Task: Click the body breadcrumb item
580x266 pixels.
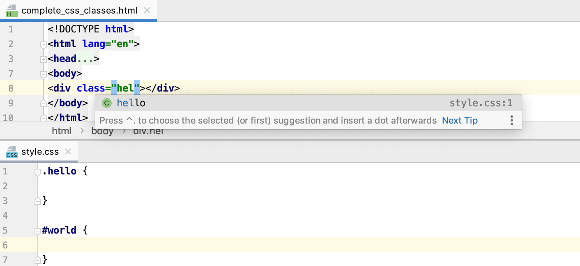Action: click(x=103, y=131)
